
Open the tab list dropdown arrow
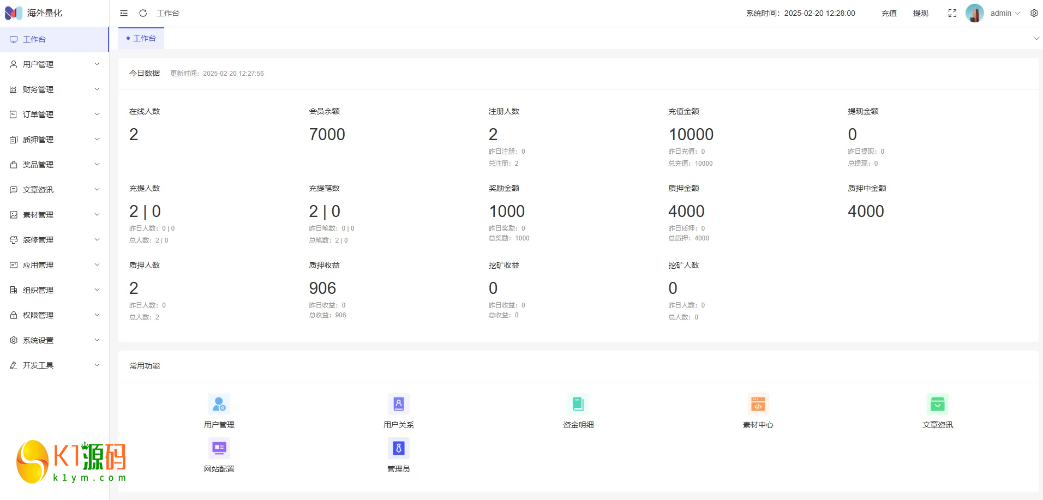pyautogui.click(x=1036, y=38)
